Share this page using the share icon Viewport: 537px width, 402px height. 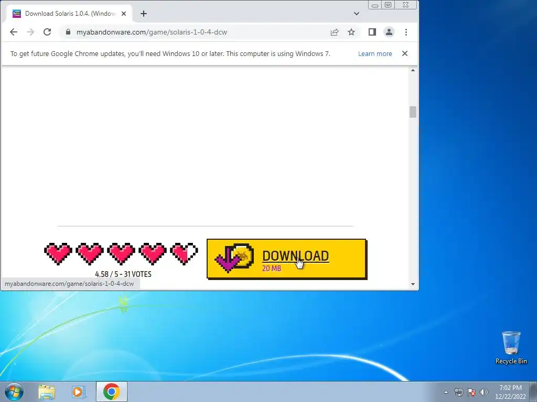(335, 32)
